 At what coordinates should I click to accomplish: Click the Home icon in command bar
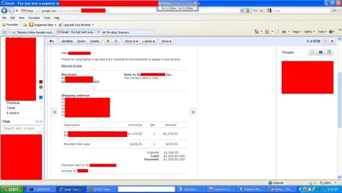[x=256, y=32]
